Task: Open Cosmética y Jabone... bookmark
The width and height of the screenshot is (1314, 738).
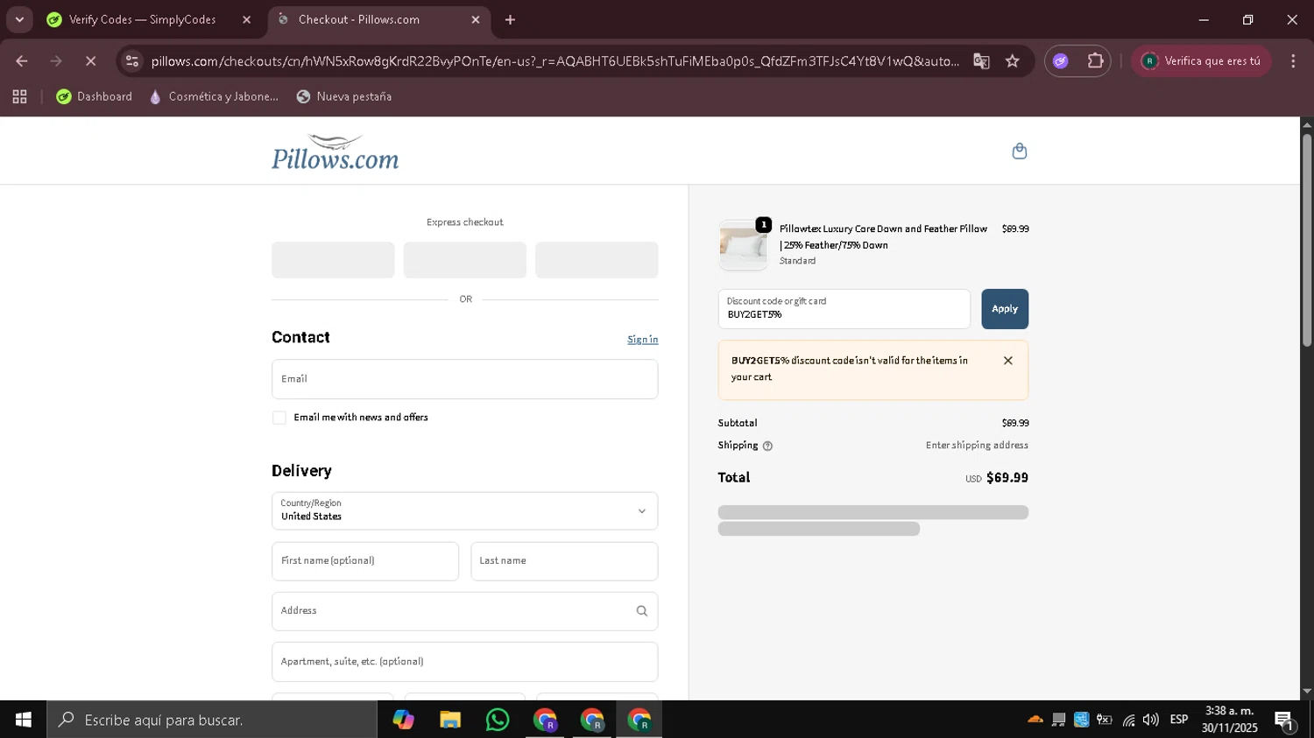Action: coord(214,97)
